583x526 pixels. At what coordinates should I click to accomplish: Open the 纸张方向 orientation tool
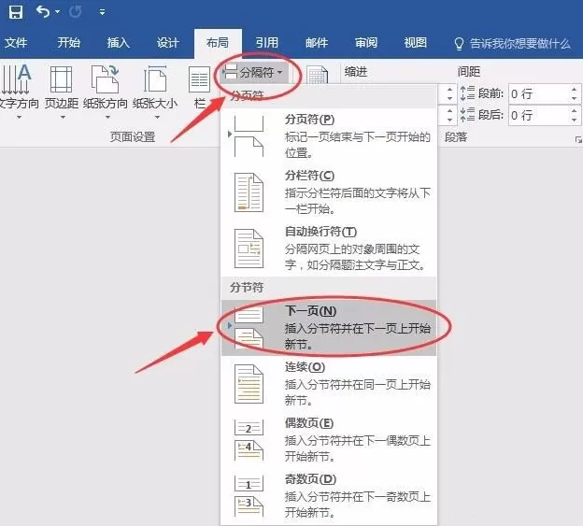coord(106,92)
